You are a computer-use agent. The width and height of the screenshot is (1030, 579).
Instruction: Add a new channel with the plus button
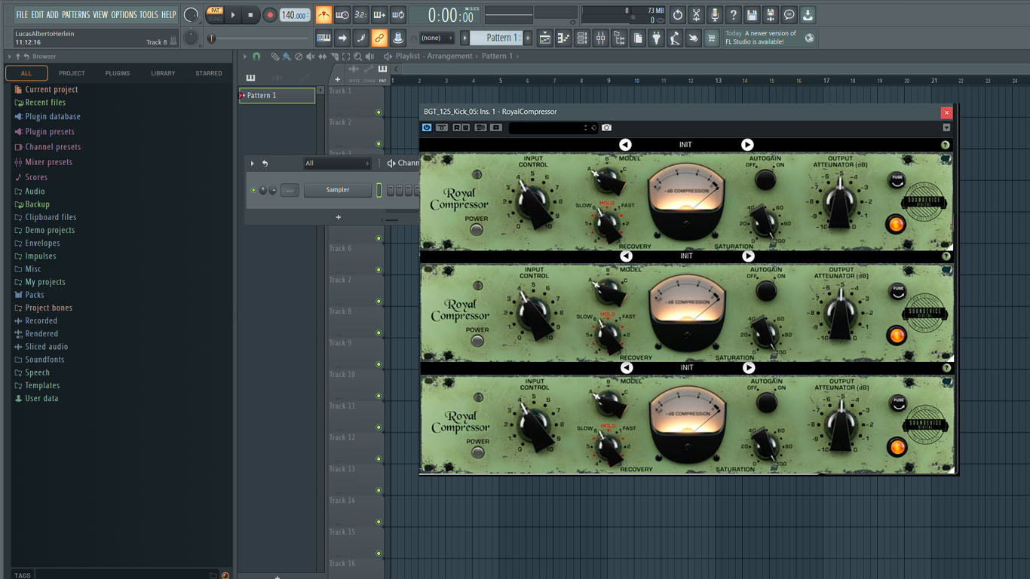click(339, 217)
